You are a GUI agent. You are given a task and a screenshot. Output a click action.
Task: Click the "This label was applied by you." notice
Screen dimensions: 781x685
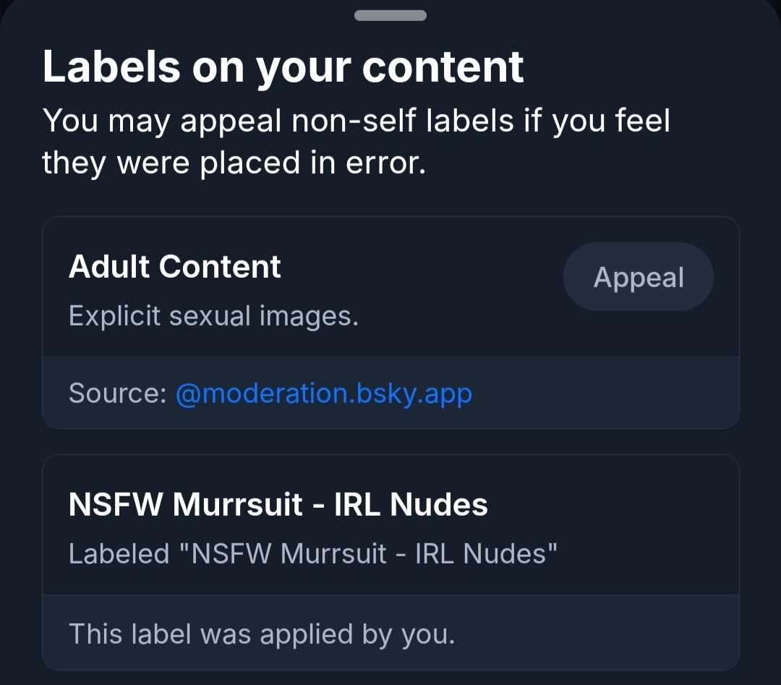262,634
